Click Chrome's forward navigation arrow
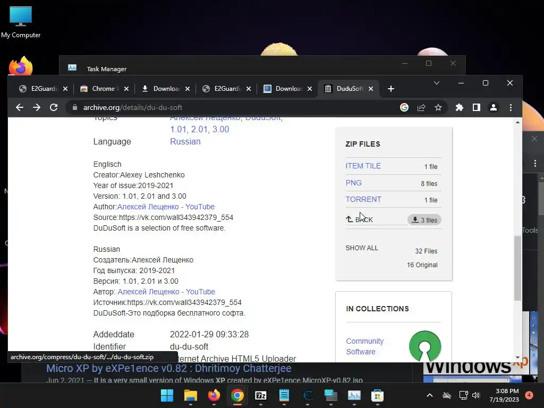This screenshot has height=408, width=544. point(37,107)
